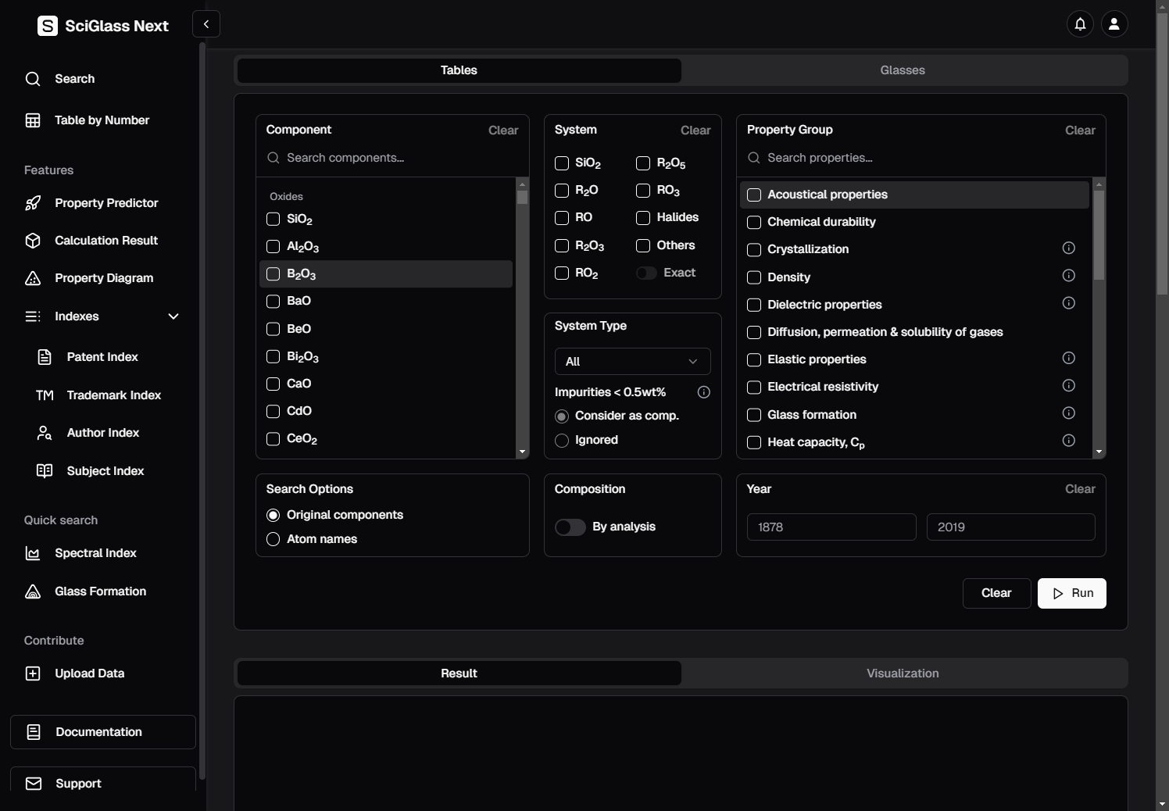Open Calculation Result via cube icon
1169x811 pixels.
(x=33, y=241)
